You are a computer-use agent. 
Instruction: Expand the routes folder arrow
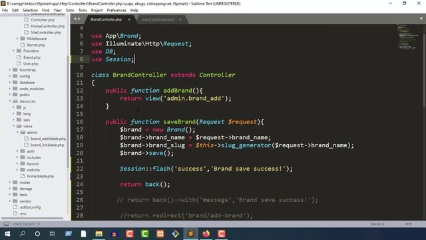tap(10, 182)
